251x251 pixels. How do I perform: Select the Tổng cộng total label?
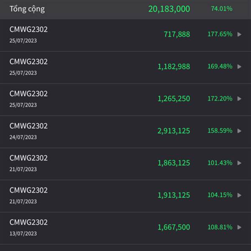(27, 9)
